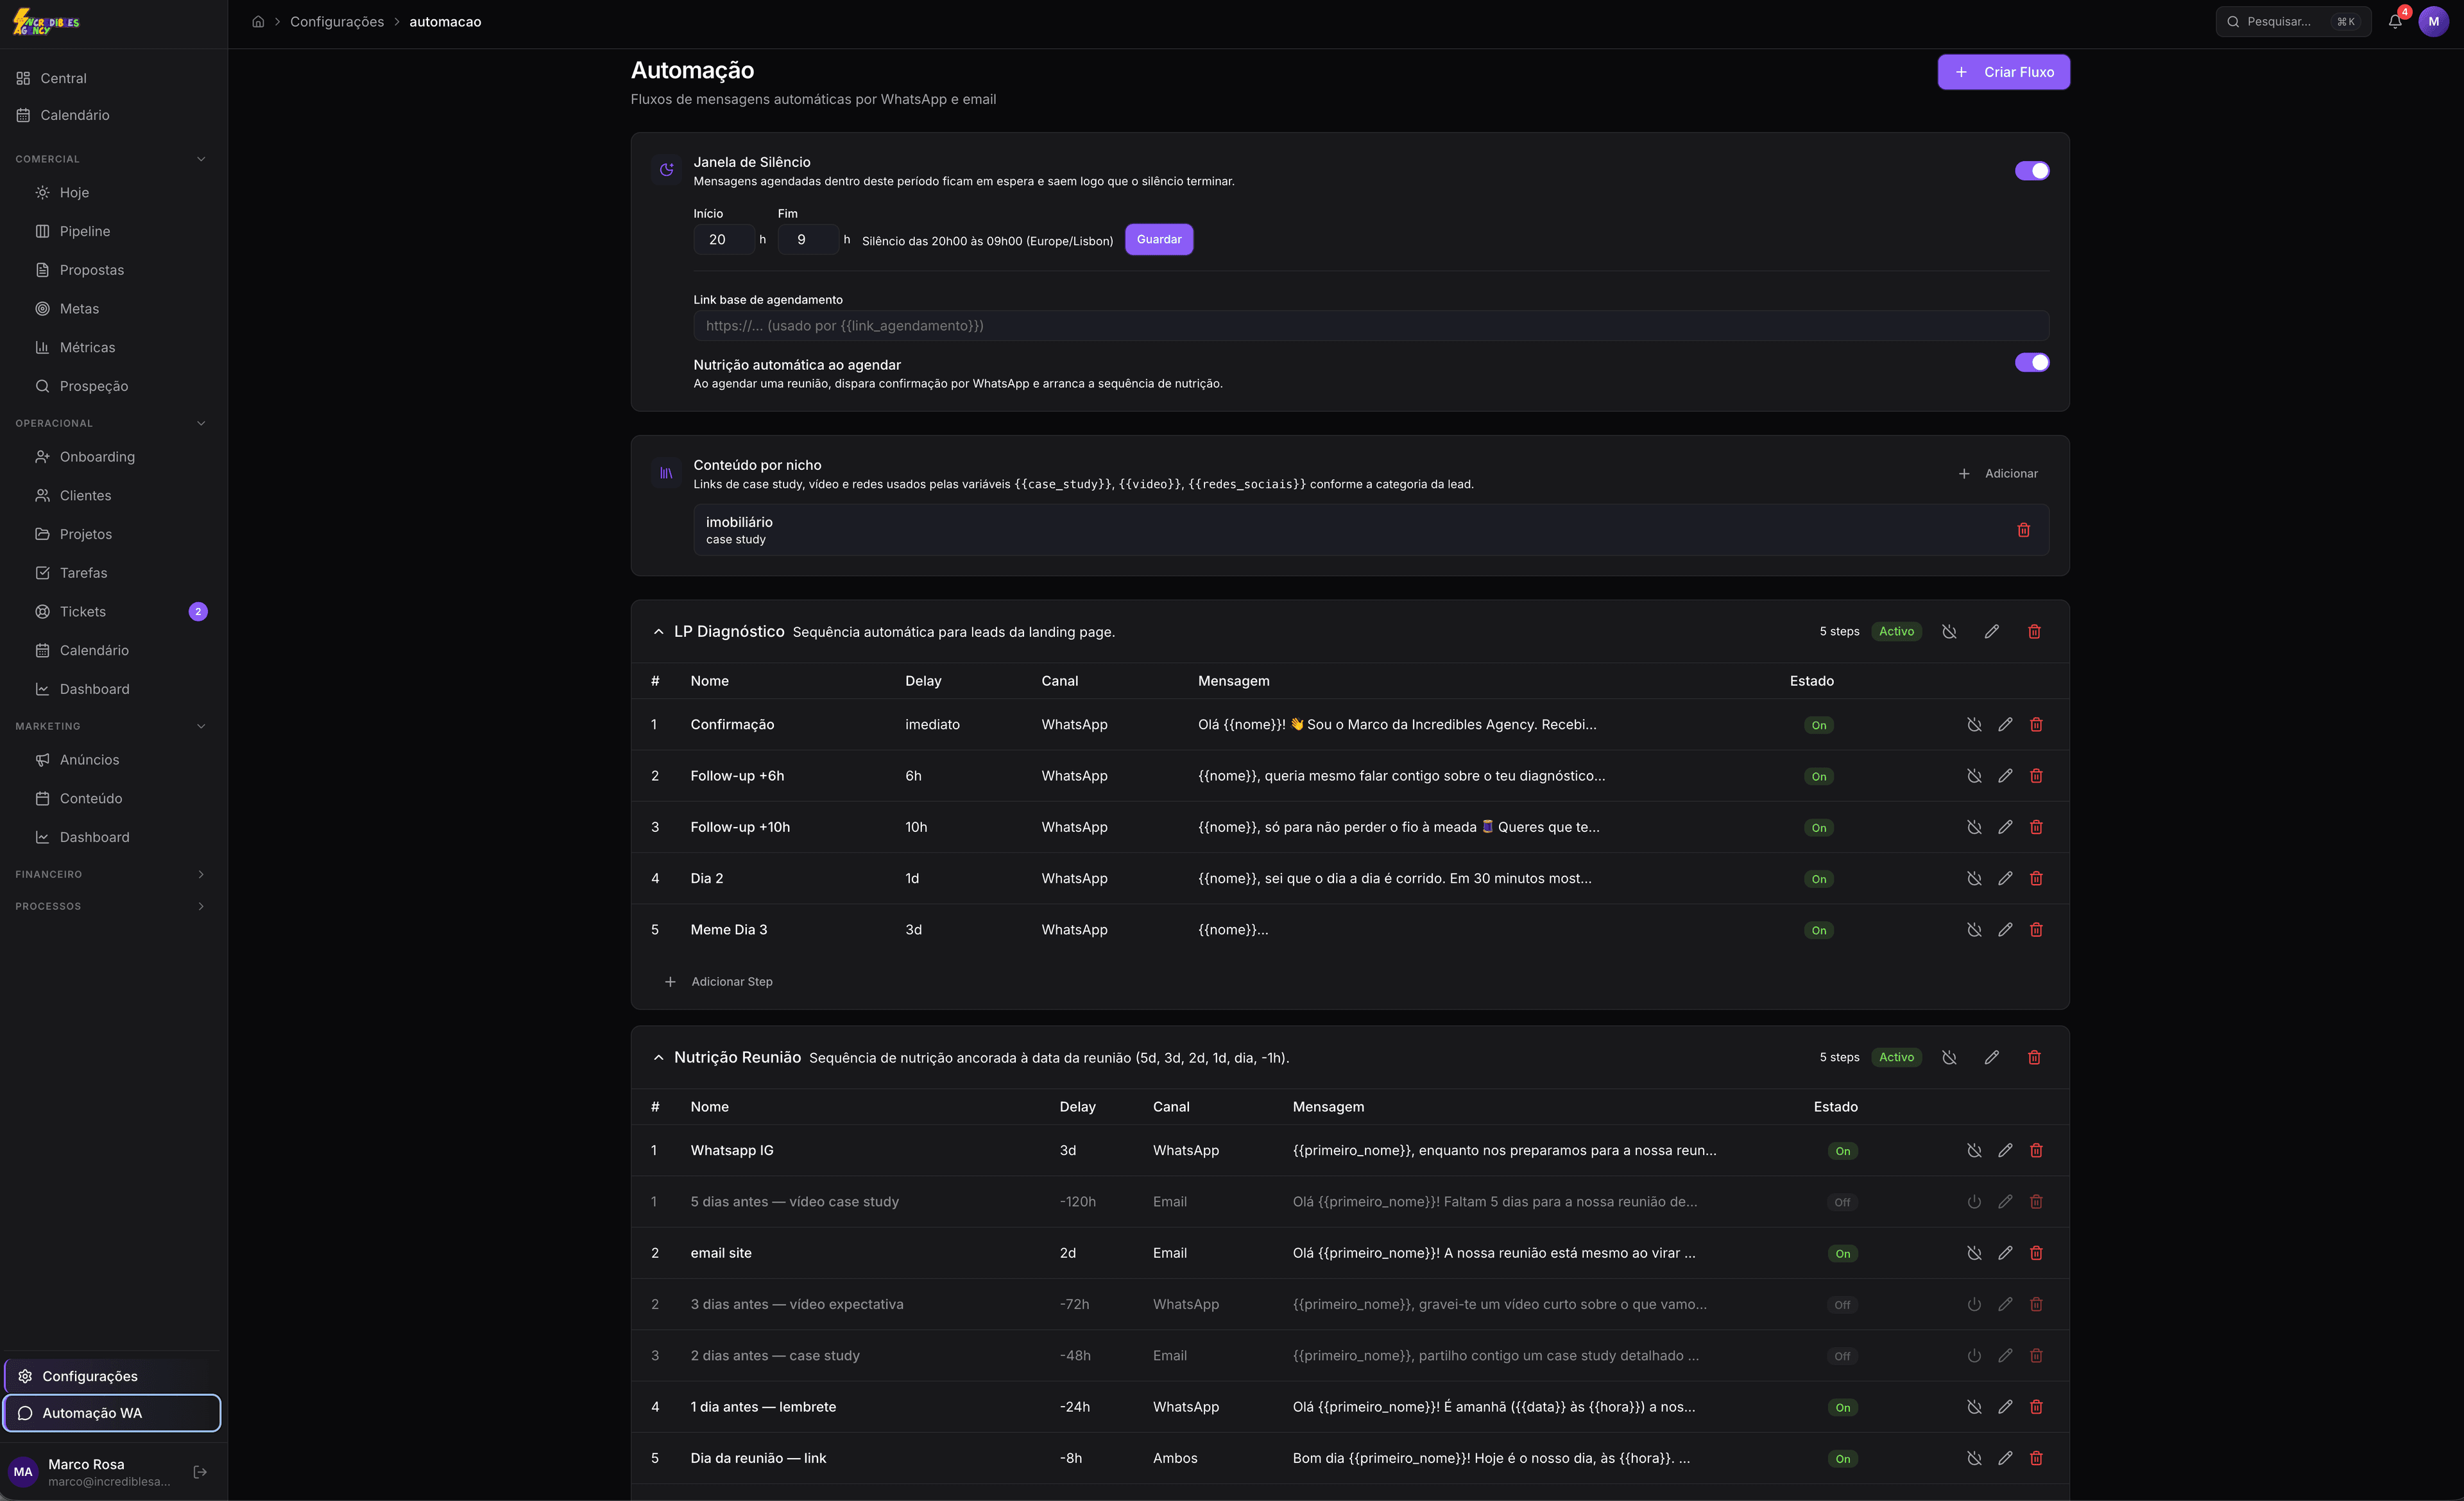Edit the Confirmação step
Image resolution: width=2464 pixels, height=1501 pixels.
pos(2005,724)
